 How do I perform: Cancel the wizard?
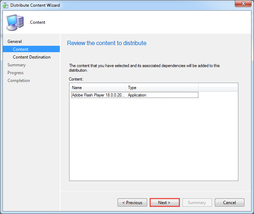click(229, 203)
